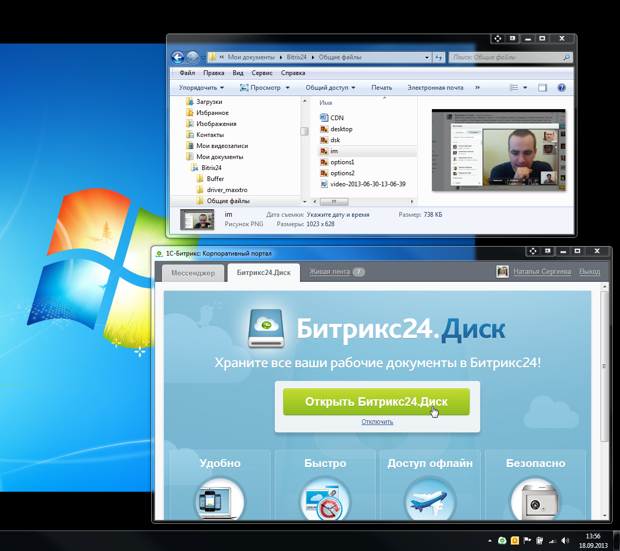This screenshot has width=620, height=551.
Task: Click the Битрикс24.Диск cloud drive logo icon
Action: coord(266,329)
